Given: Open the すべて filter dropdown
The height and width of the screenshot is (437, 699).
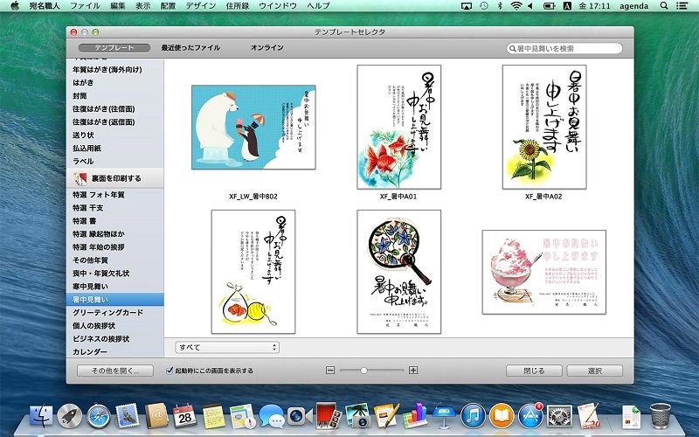Looking at the screenshot, I should click(227, 347).
